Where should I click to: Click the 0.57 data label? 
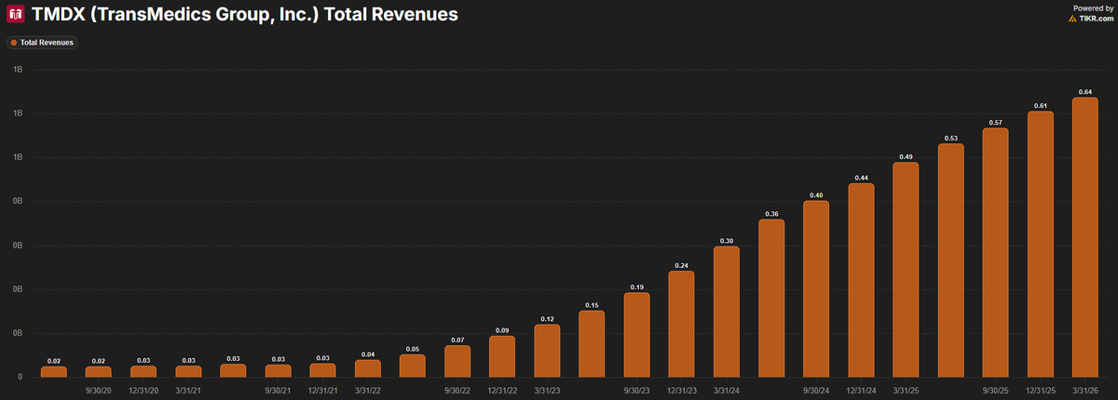click(996, 122)
